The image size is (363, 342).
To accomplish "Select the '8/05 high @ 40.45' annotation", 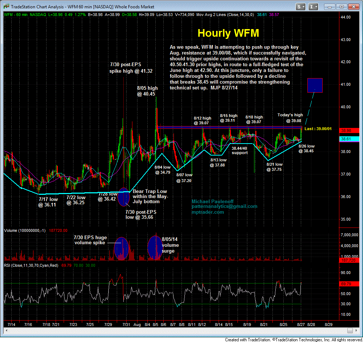I will (147, 91).
